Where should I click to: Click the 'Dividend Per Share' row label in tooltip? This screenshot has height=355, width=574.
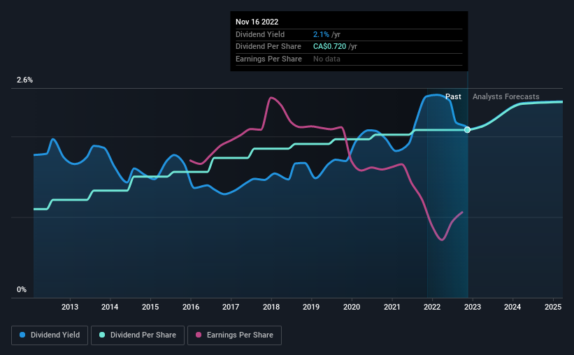268,47
